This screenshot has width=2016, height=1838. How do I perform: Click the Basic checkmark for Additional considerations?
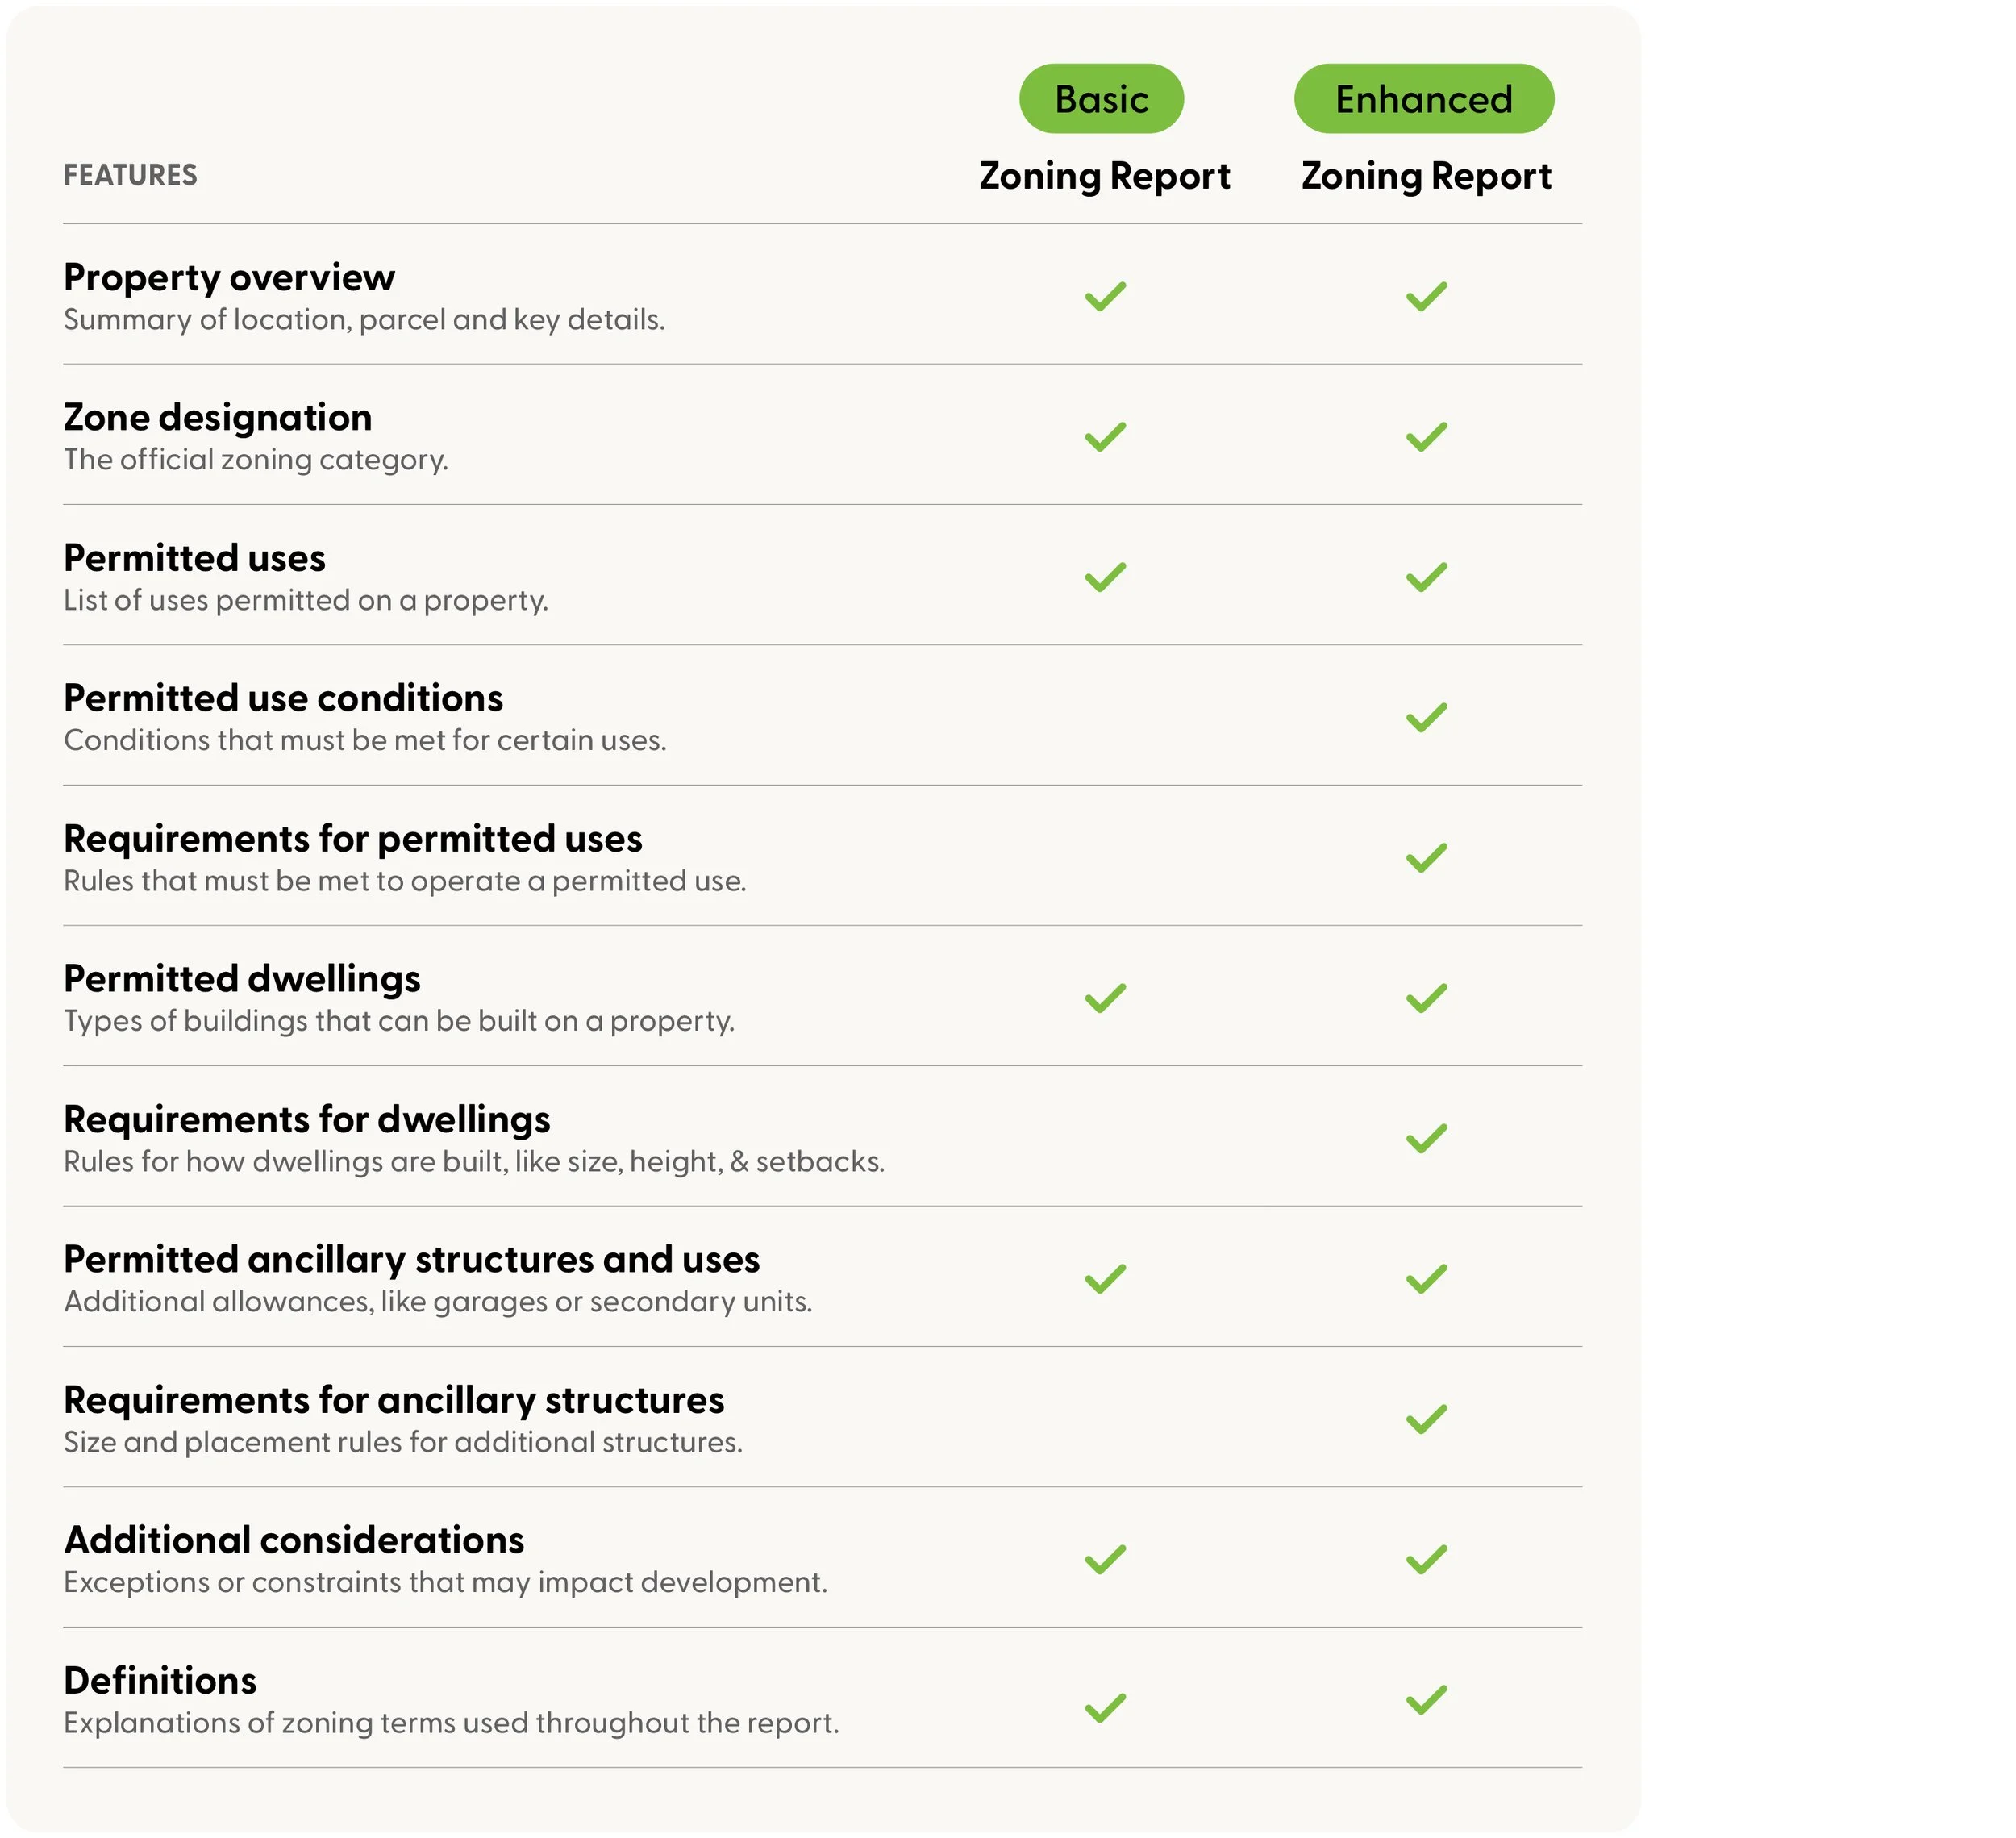click(x=1105, y=1559)
